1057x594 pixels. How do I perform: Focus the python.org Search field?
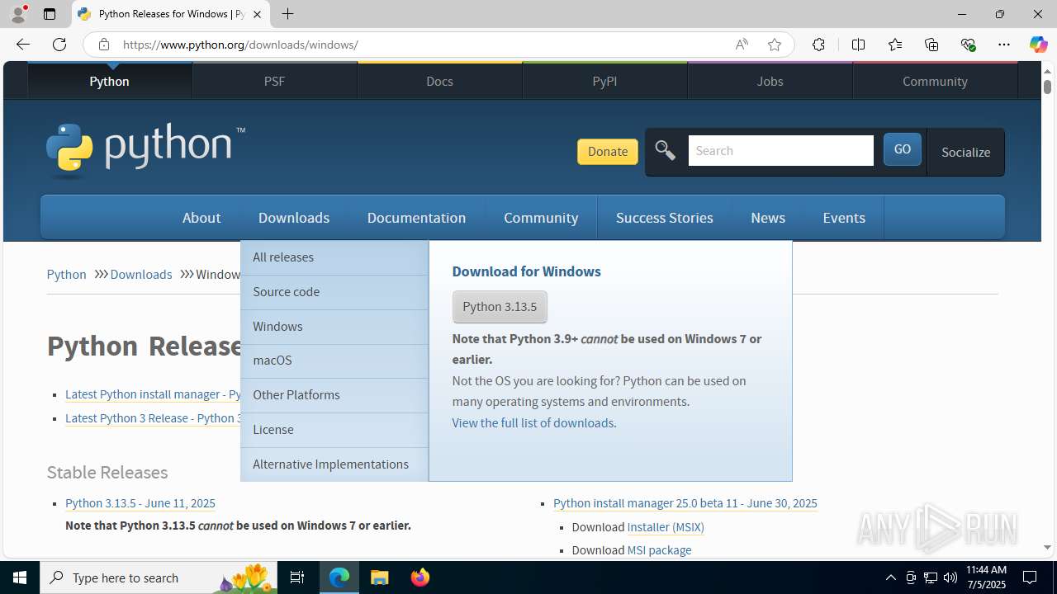click(x=780, y=151)
